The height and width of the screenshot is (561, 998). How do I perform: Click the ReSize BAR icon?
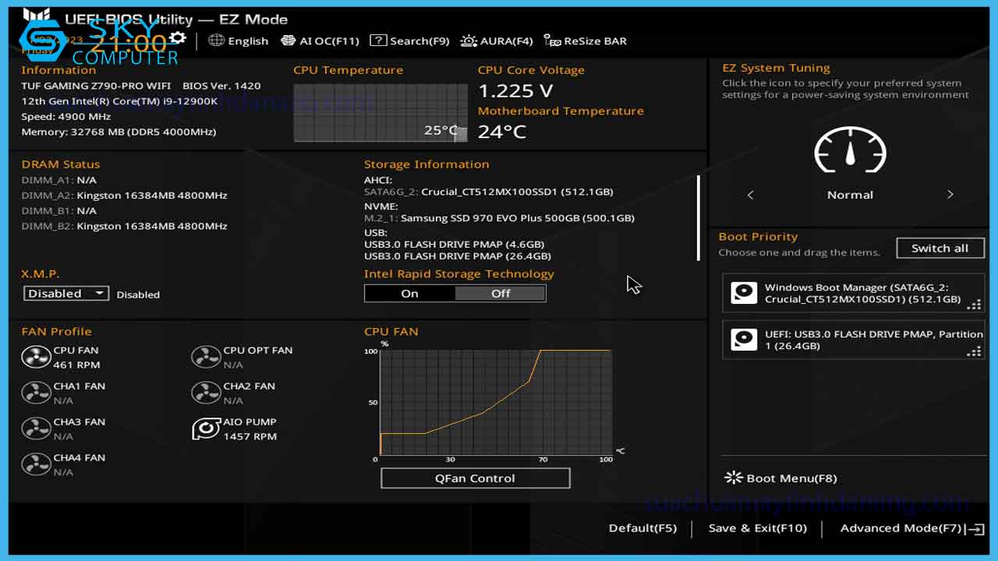pos(552,41)
